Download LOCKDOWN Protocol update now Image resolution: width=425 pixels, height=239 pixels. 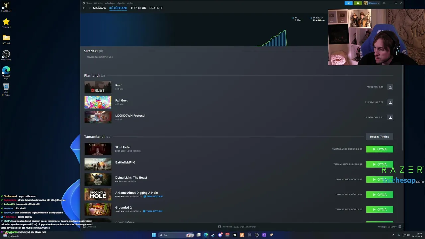tap(390, 117)
